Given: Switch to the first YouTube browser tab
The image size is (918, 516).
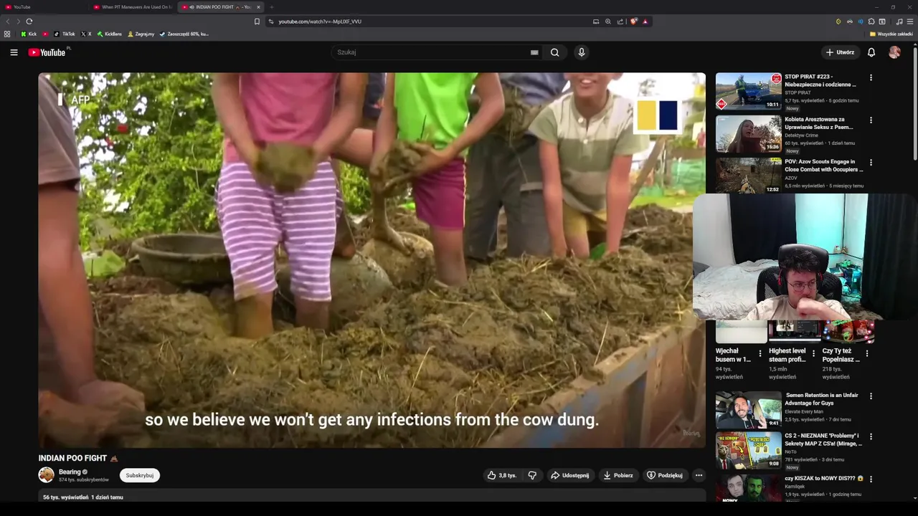Looking at the screenshot, I should pos(43,7).
